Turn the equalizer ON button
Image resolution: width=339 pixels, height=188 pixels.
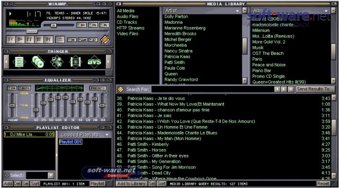tap(12, 88)
